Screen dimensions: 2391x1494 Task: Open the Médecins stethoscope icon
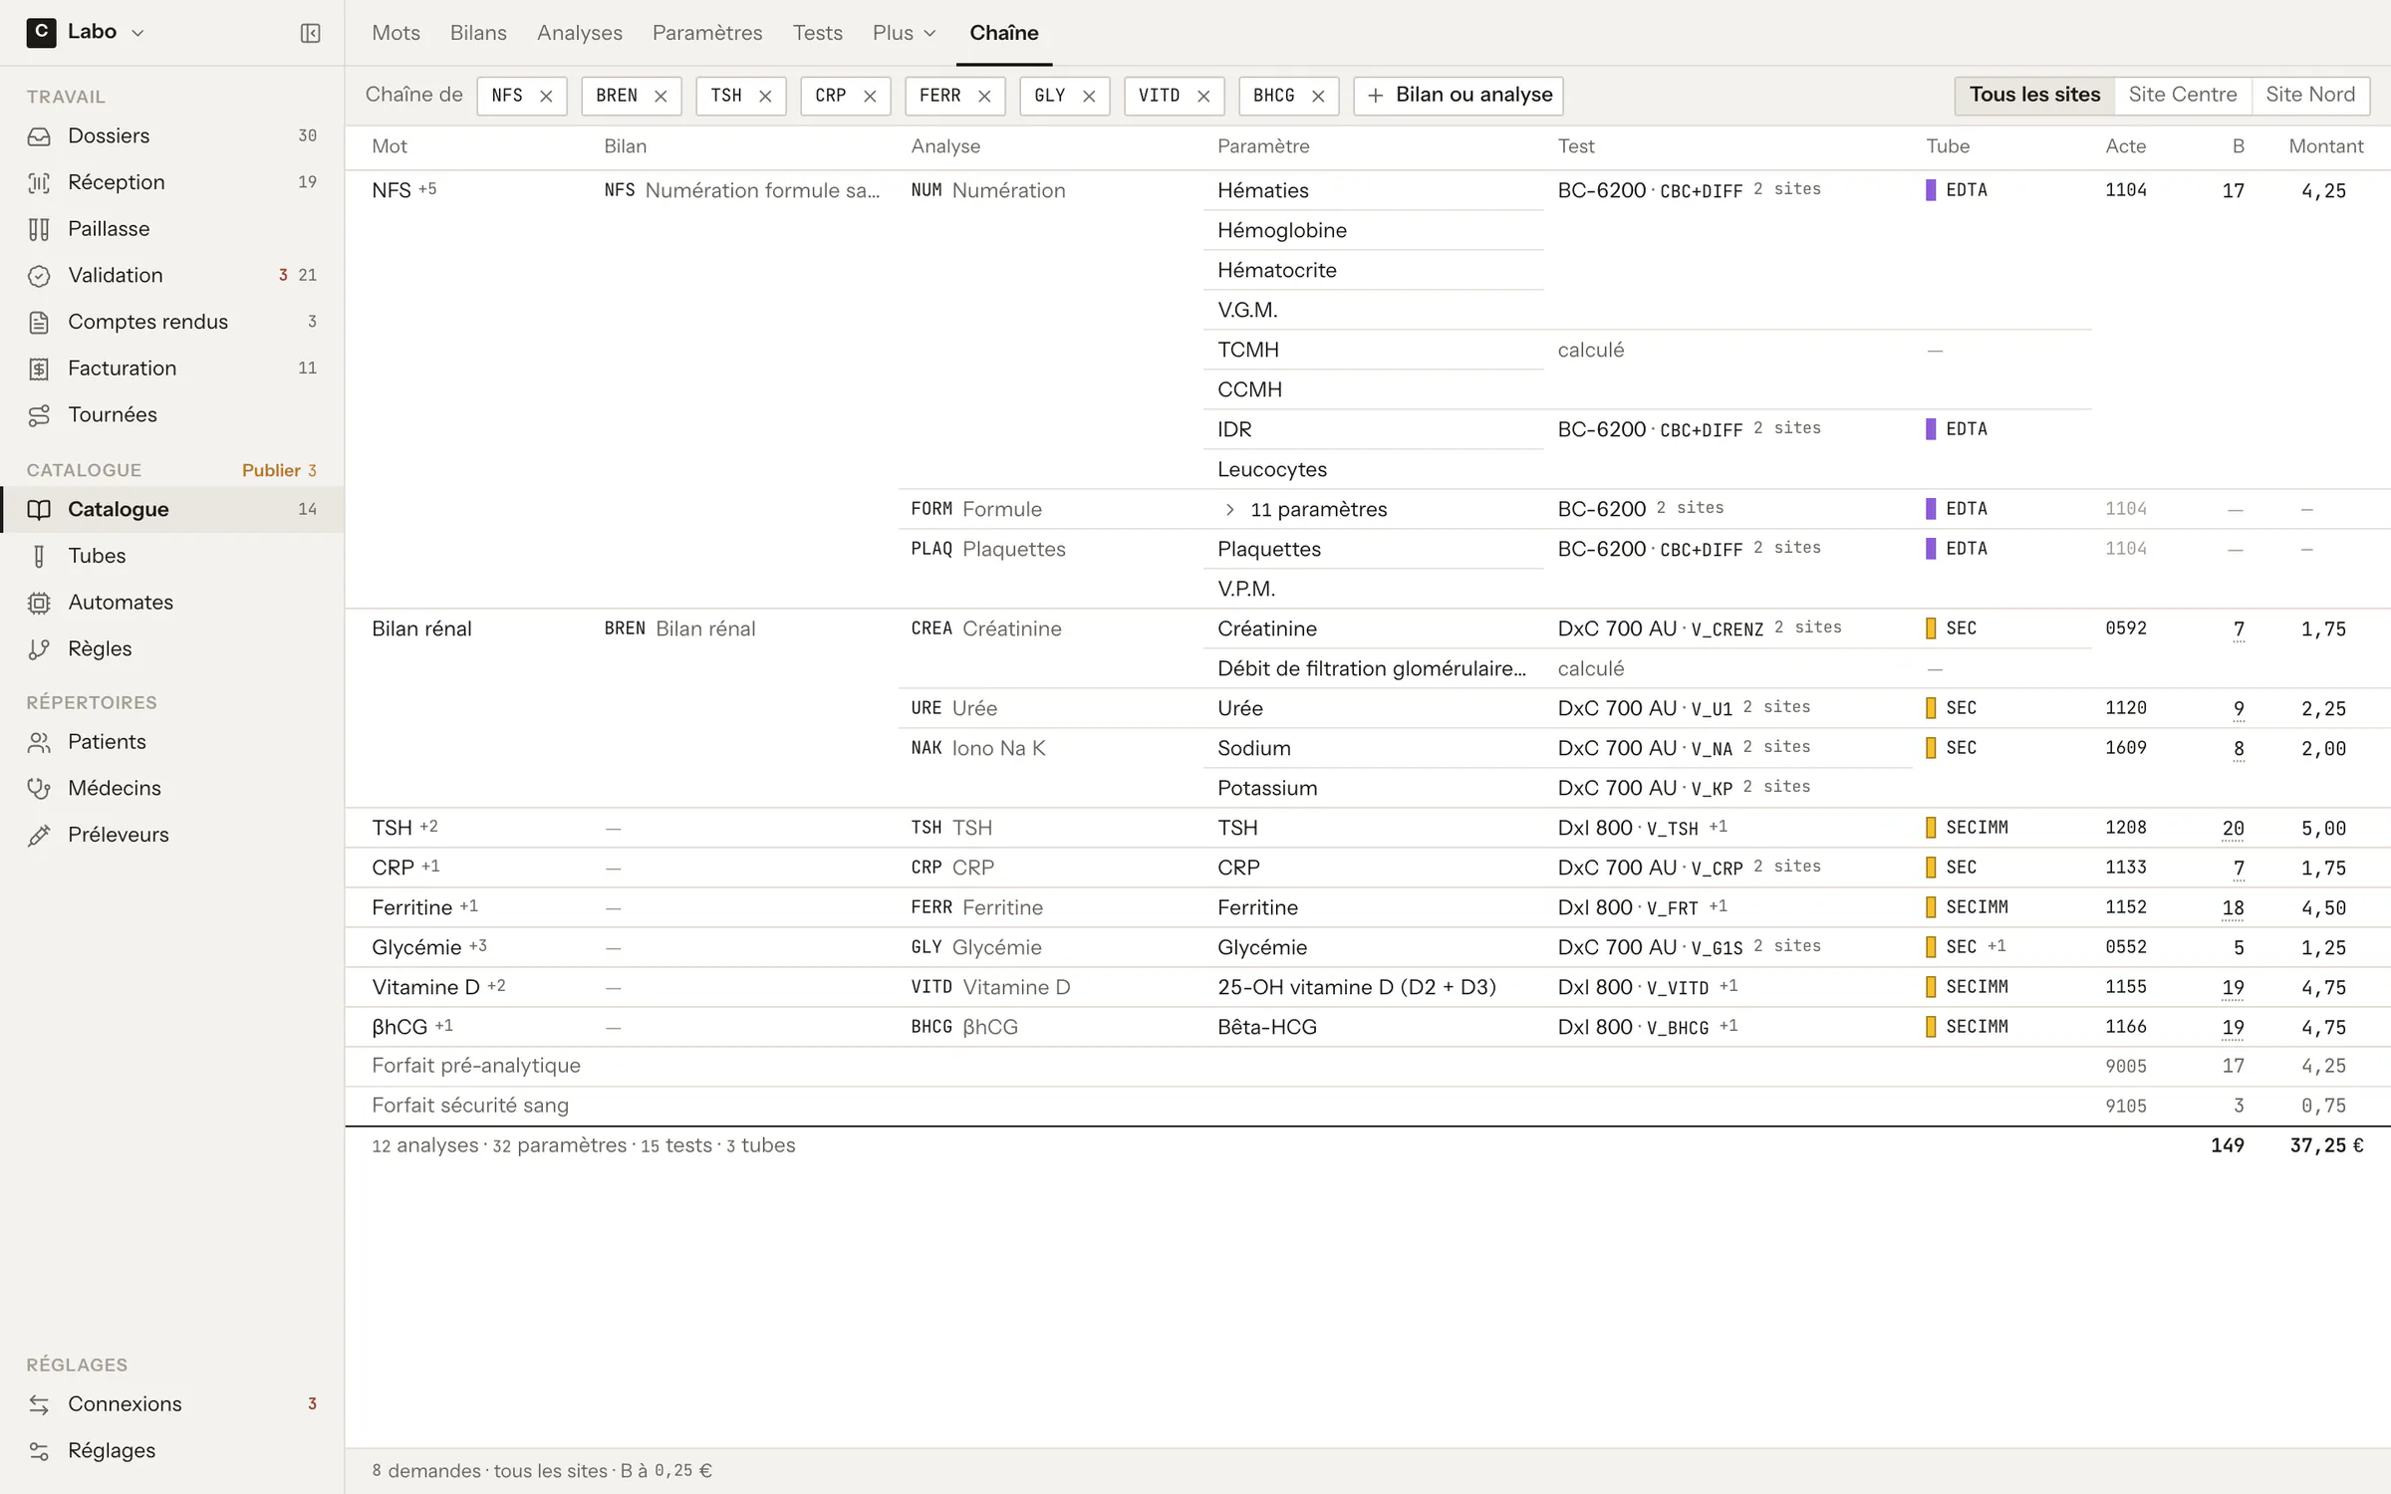39,789
